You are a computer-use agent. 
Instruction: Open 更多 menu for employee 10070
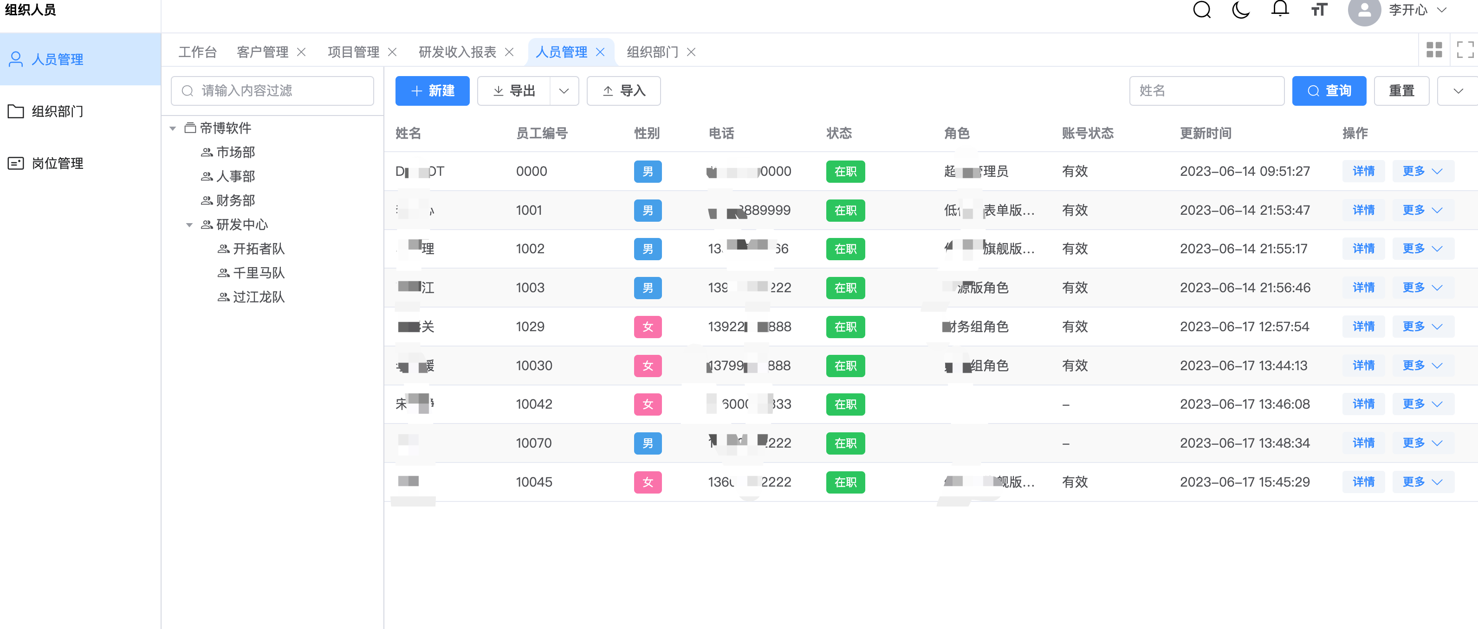[1422, 443]
